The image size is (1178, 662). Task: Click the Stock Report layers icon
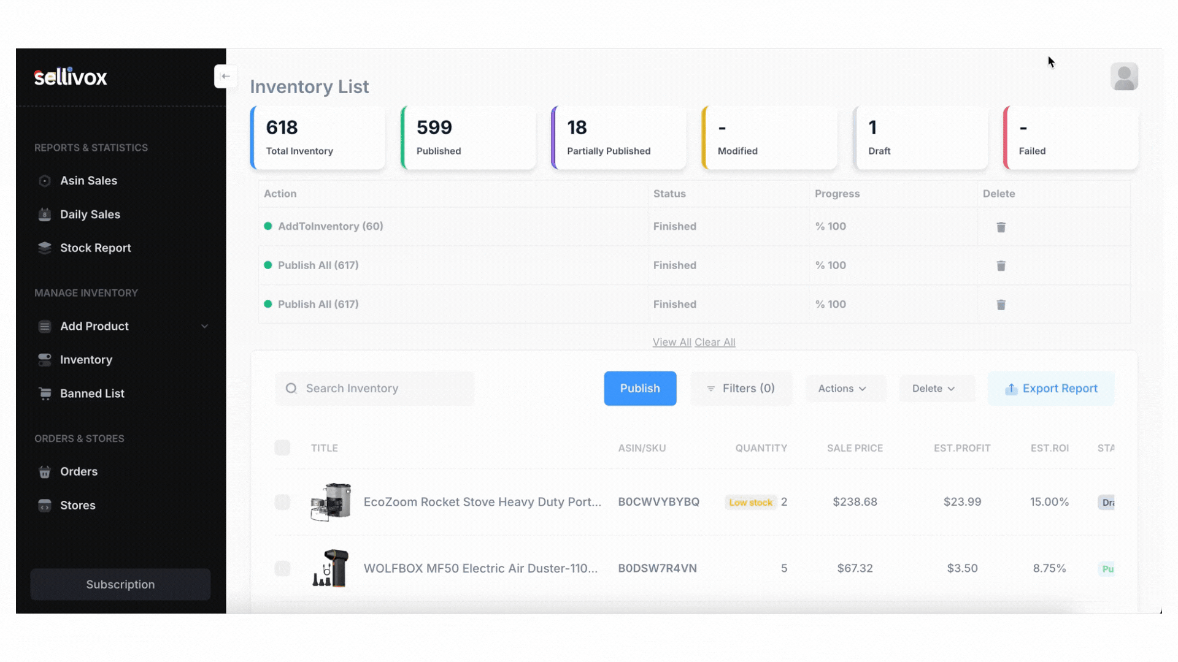(45, 248)
